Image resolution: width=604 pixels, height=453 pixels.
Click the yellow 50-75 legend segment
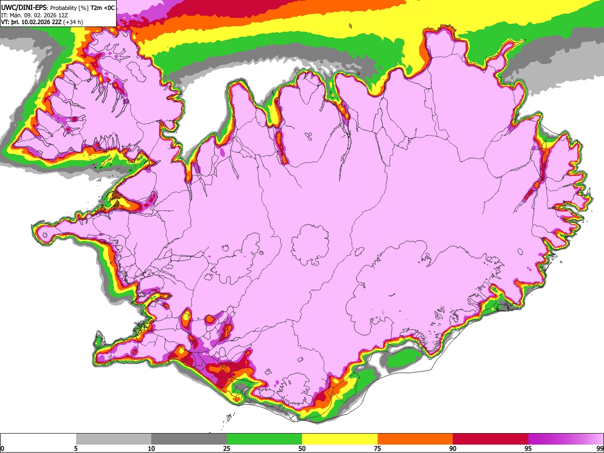(340, 439)
